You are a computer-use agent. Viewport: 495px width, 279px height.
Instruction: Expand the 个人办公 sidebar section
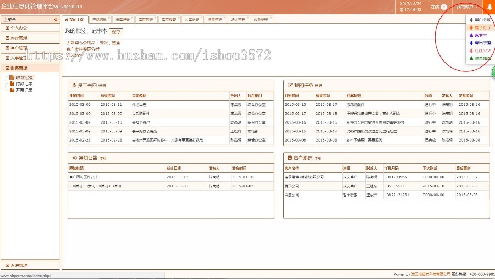point(30,28)
